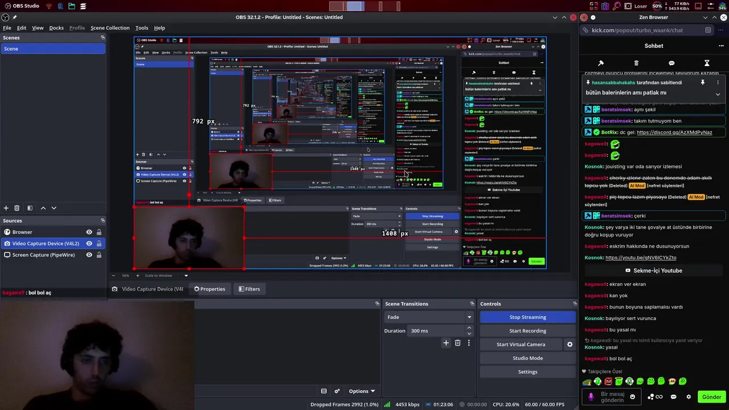Pop out the Scene Transitions dock
The height and width of the screenshot is (410, 729).
click(x=472, y=304)
